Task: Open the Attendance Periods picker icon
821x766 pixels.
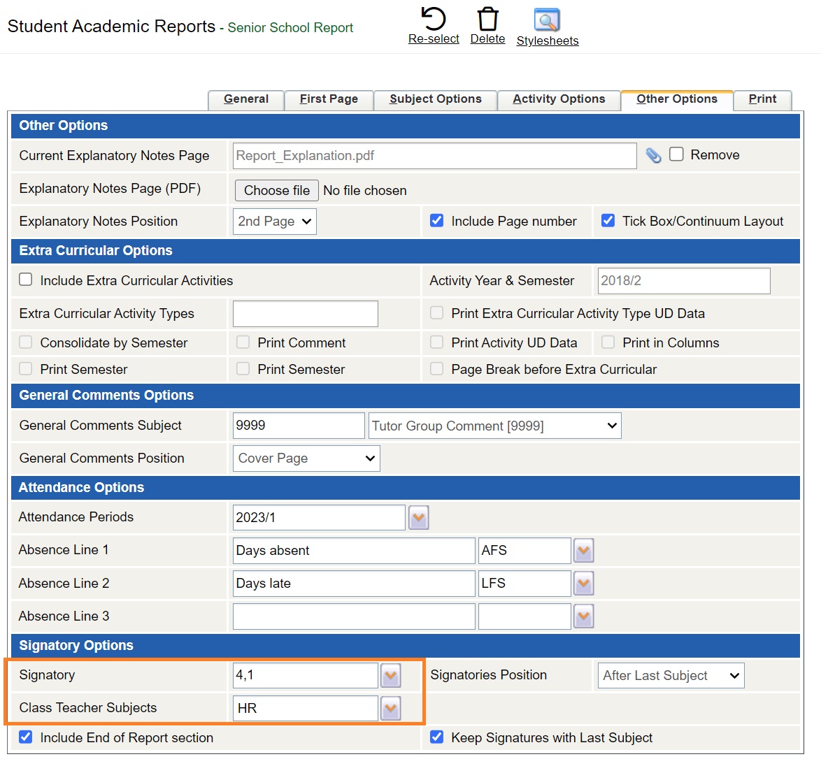Action: (x=418, y=518)
